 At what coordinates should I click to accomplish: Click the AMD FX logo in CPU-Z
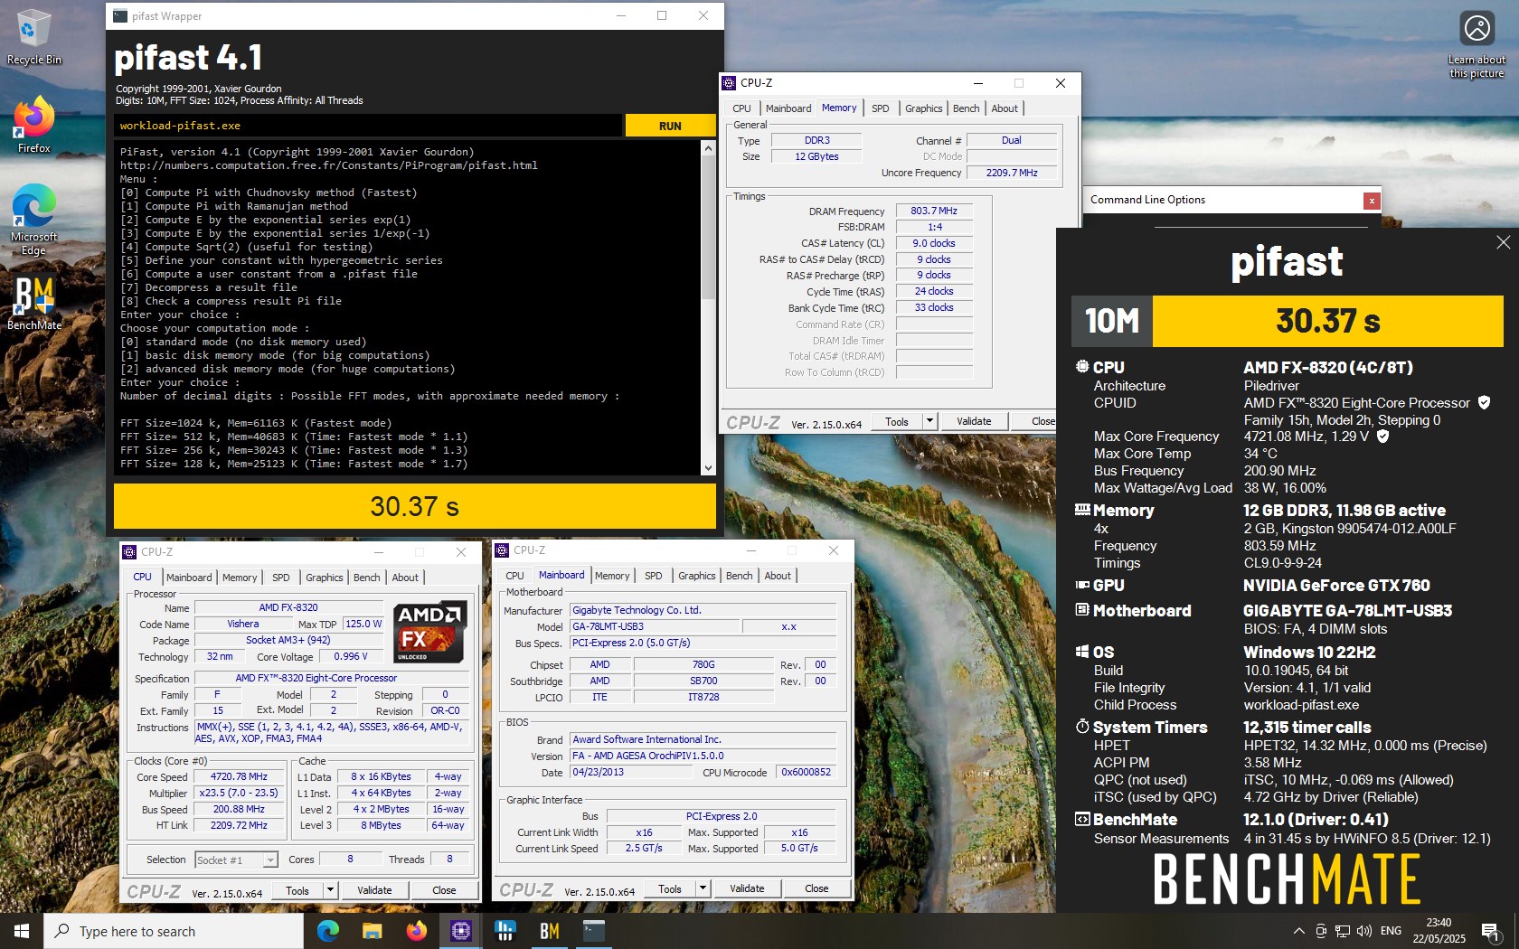pyautogui.click(x=430, y=632)
